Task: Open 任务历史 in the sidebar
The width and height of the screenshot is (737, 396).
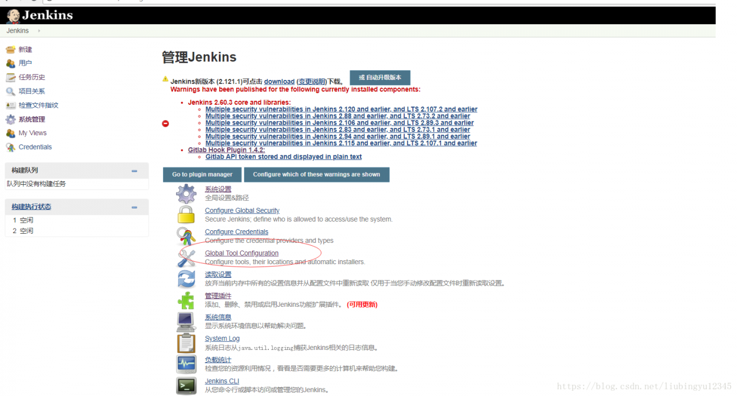Action: click(x=32, y=77)
